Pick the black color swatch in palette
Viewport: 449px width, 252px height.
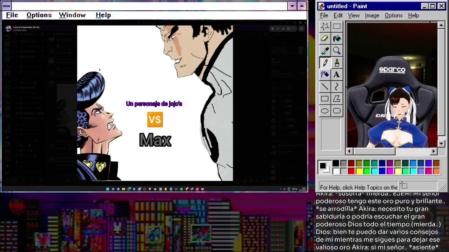(336, 163)
